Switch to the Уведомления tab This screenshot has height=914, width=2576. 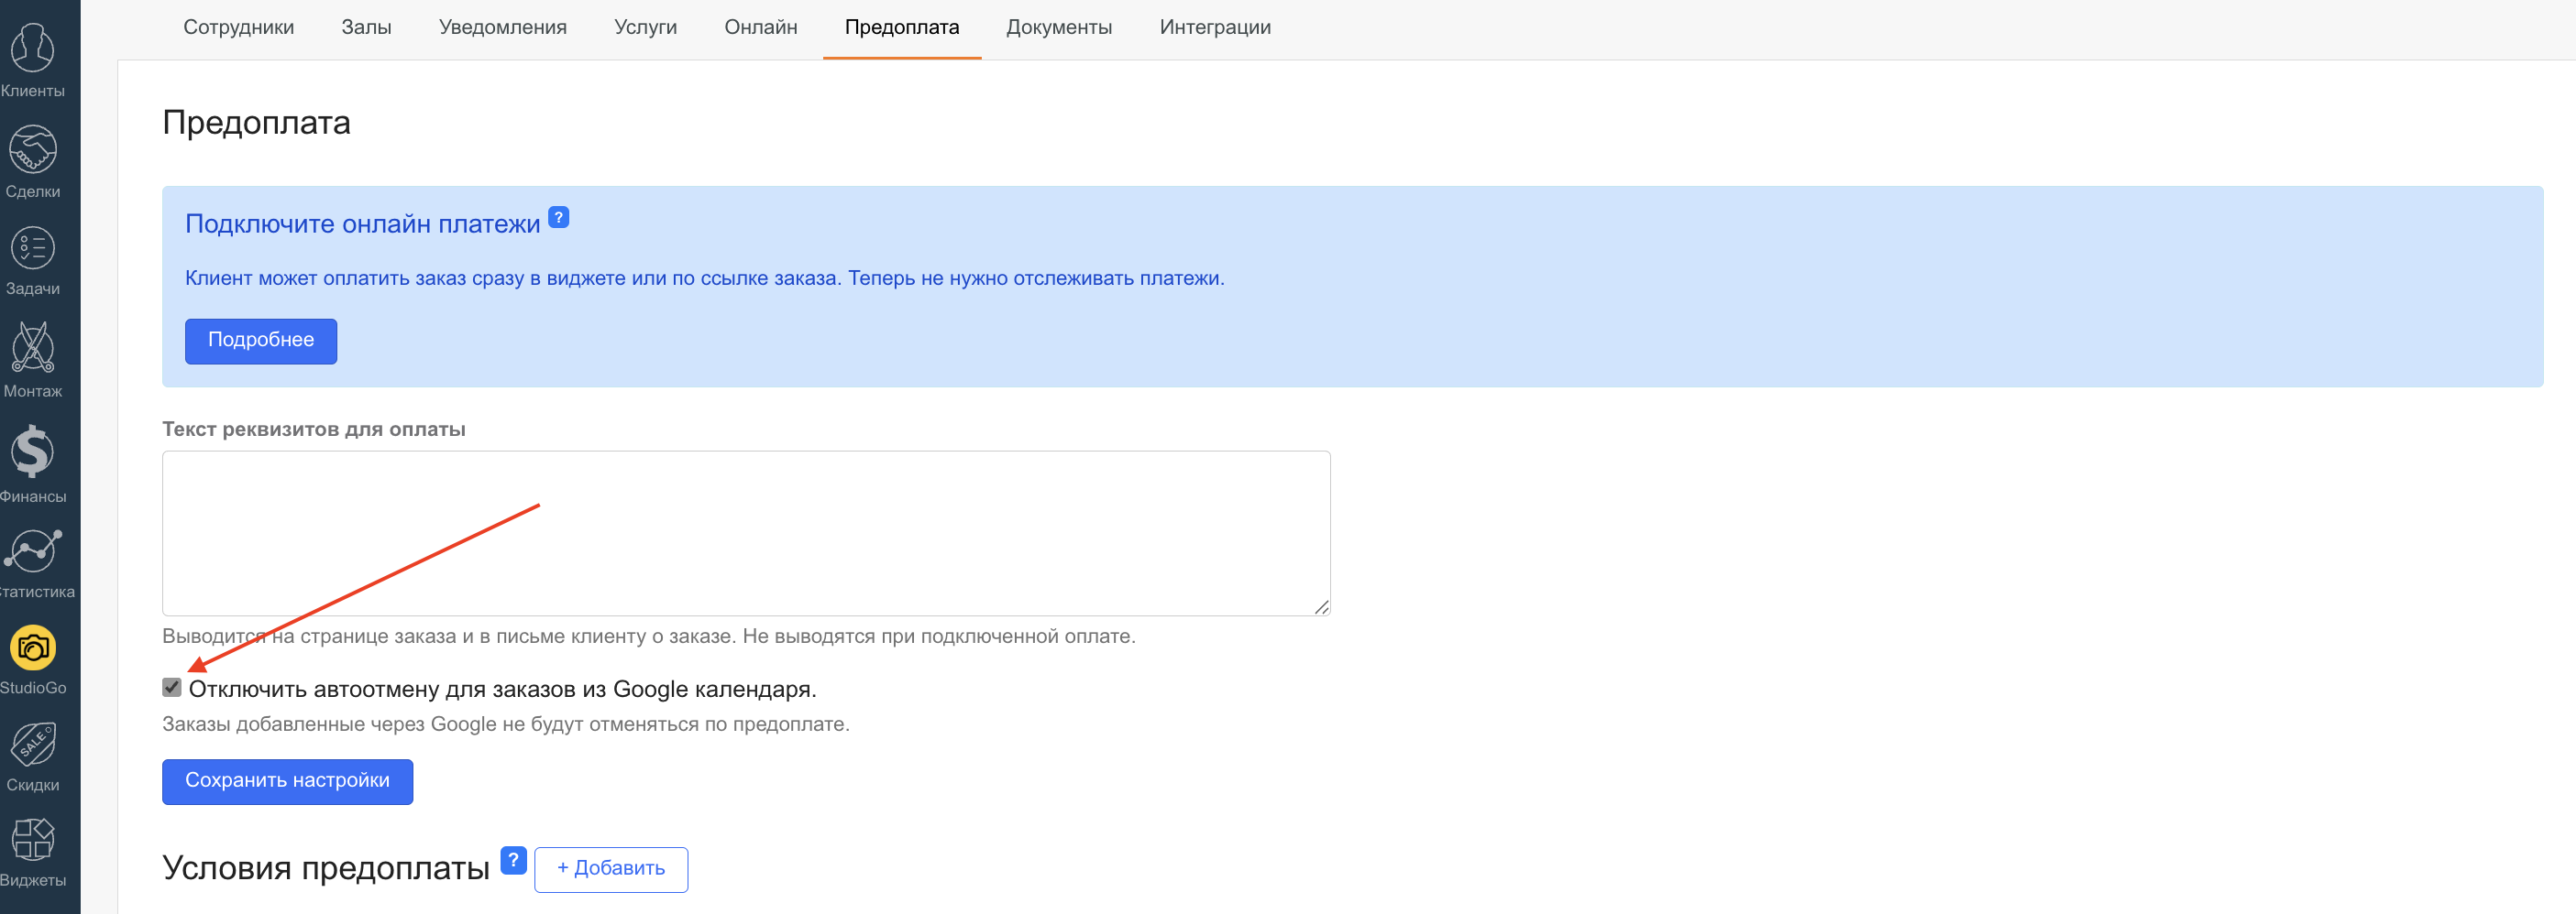(503, 27)
